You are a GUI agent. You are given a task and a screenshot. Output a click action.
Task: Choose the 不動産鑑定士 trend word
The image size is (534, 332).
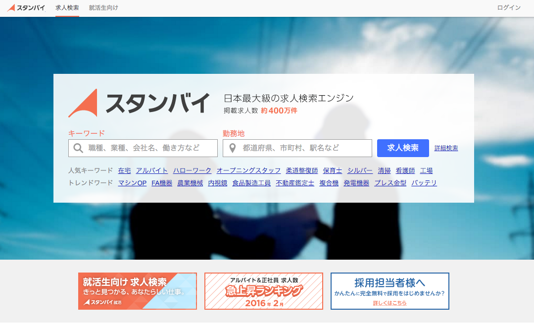(x=295, y=183)
